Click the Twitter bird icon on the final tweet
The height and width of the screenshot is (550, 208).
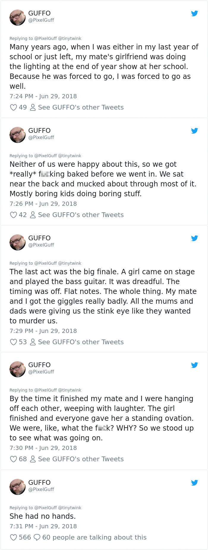(195, 482)
